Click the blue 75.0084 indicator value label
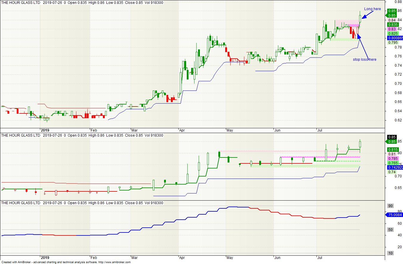403x264 pixels. point(395,215)
